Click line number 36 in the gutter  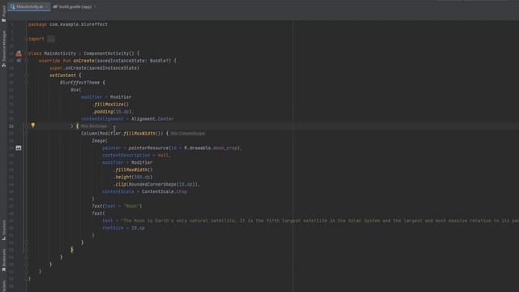11,127
